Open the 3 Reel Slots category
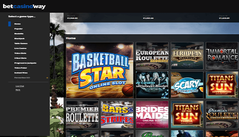 click(20, 58)
